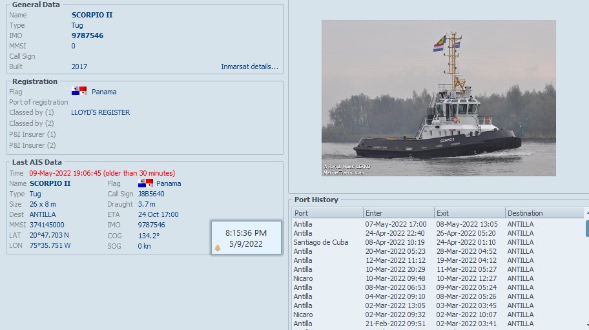
Task: Click the Panama flag icon in Last AIS Data
Action: point(145,183)
